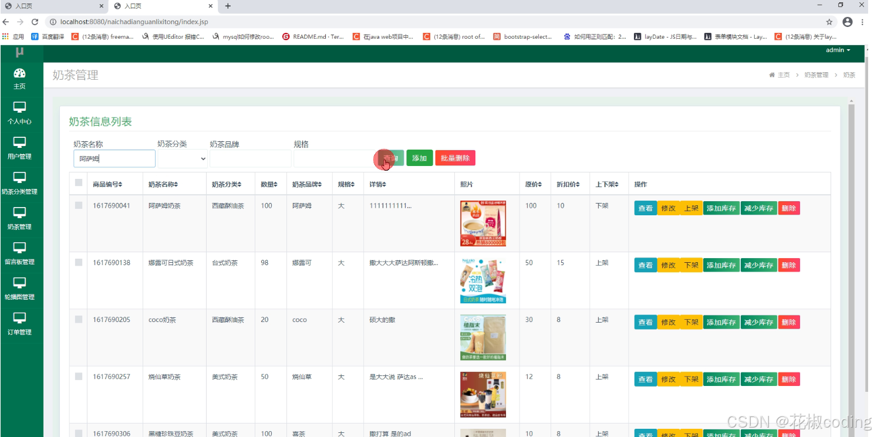
Task: Open 用户管理 from the sidebar
Action: point(19,148)
